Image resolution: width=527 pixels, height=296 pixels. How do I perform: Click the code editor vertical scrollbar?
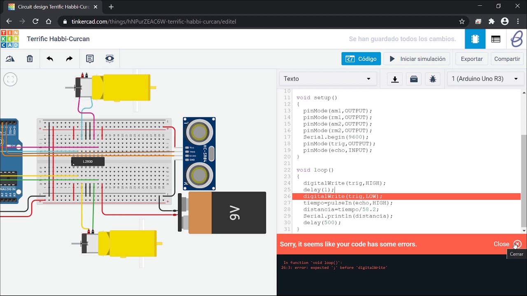[x=524, y=181]
